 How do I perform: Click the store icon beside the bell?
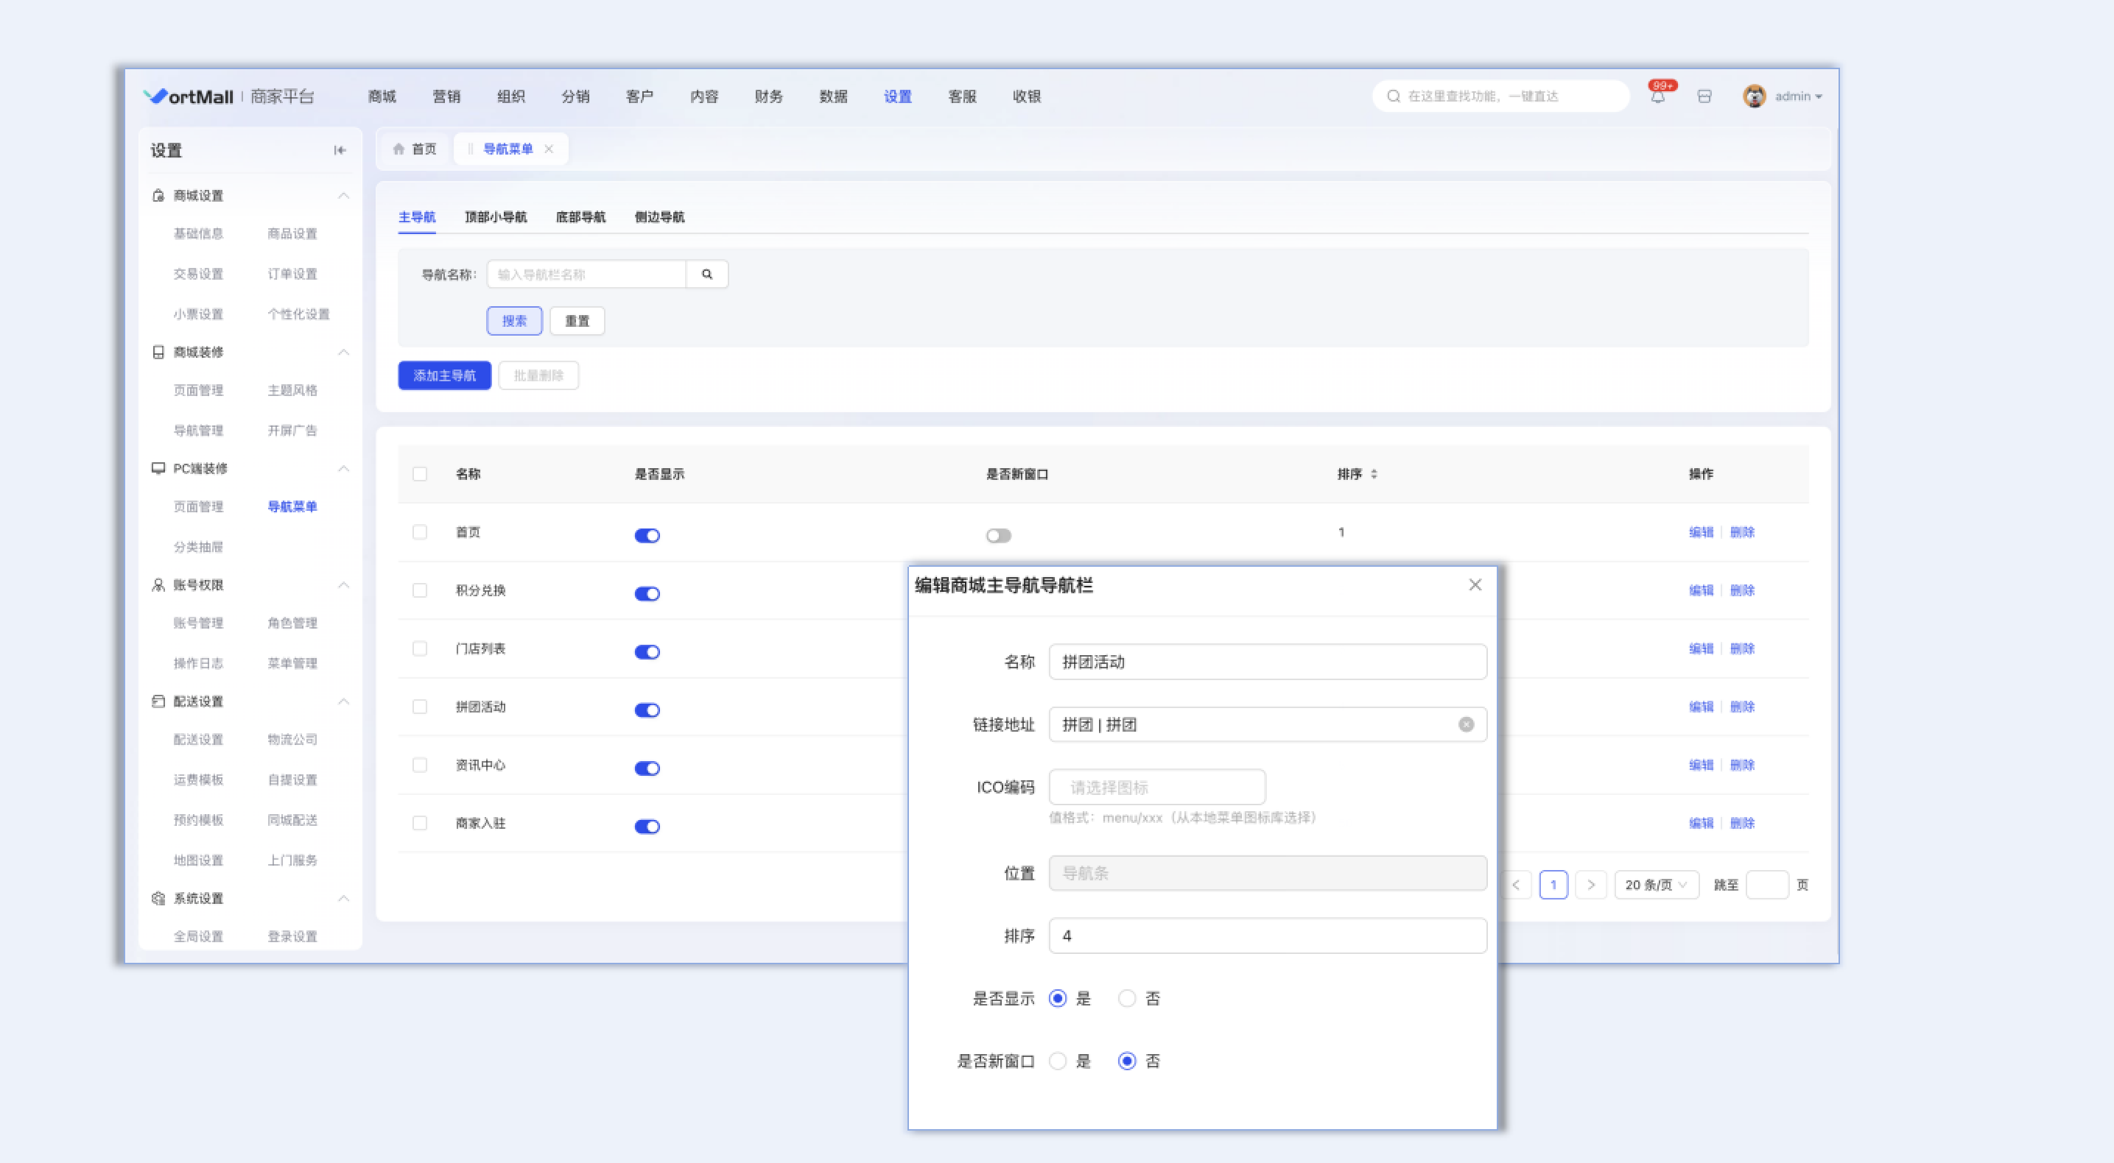1704,96
